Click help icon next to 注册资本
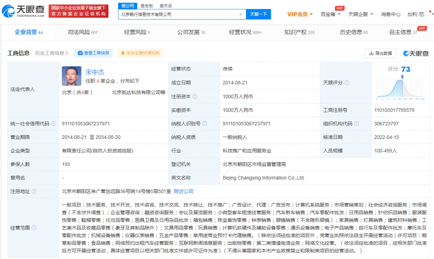434x259 pixels. [195, 97]
